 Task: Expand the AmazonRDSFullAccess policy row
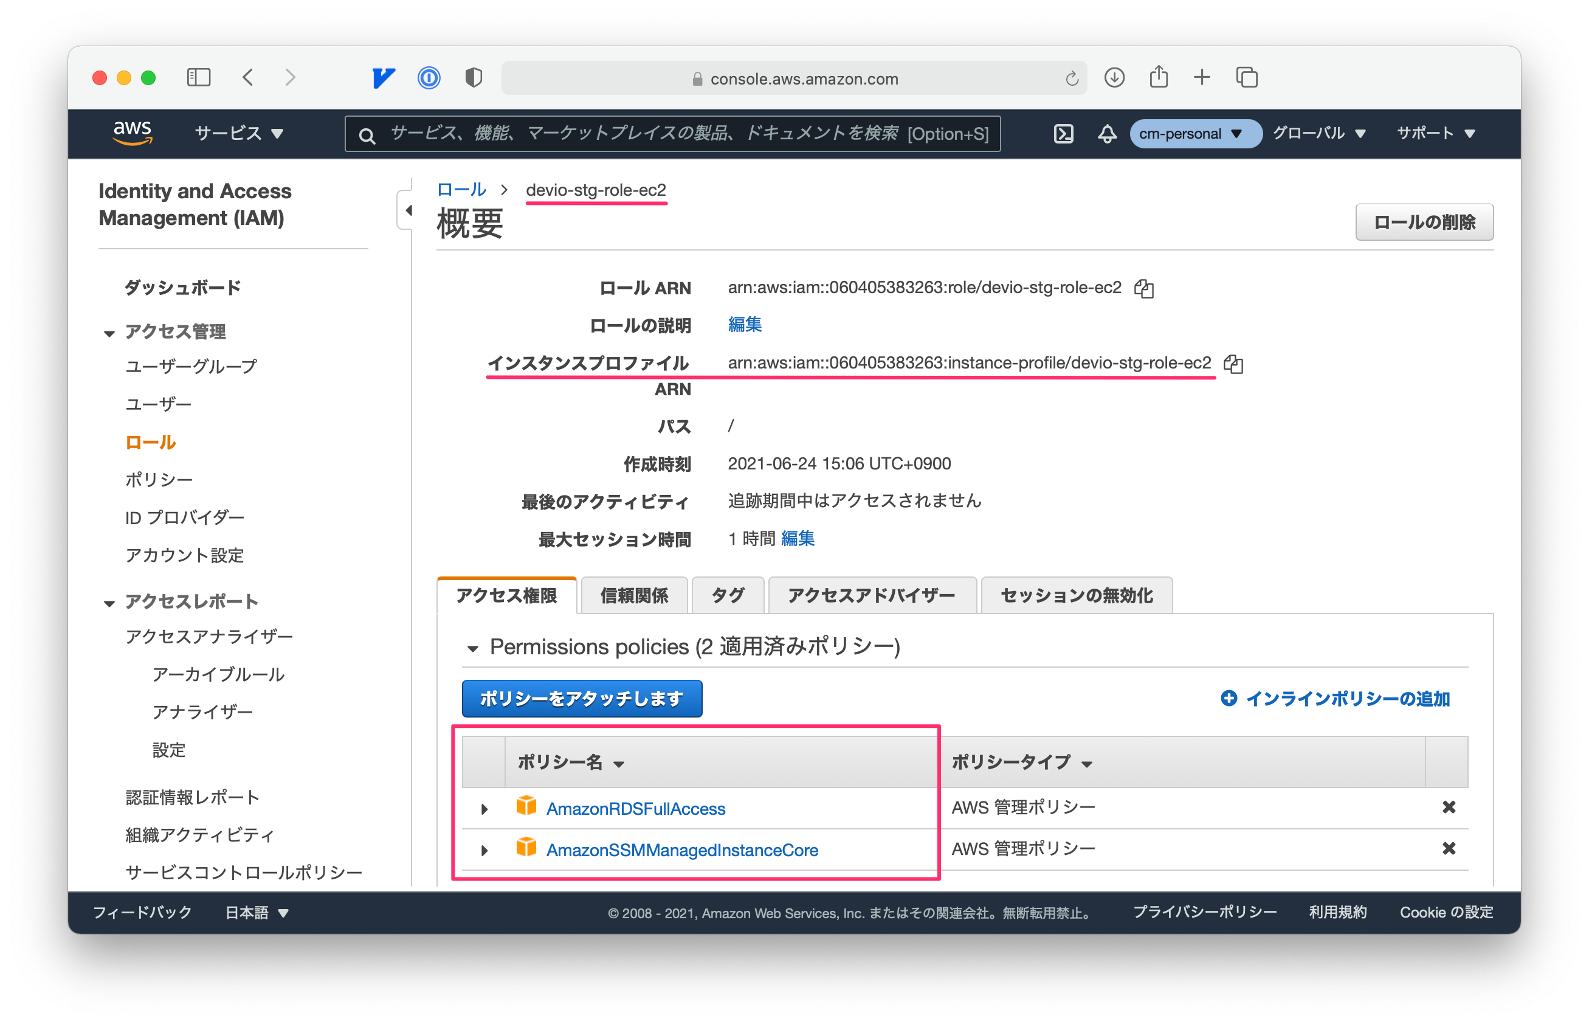click(x=484, y=809)
